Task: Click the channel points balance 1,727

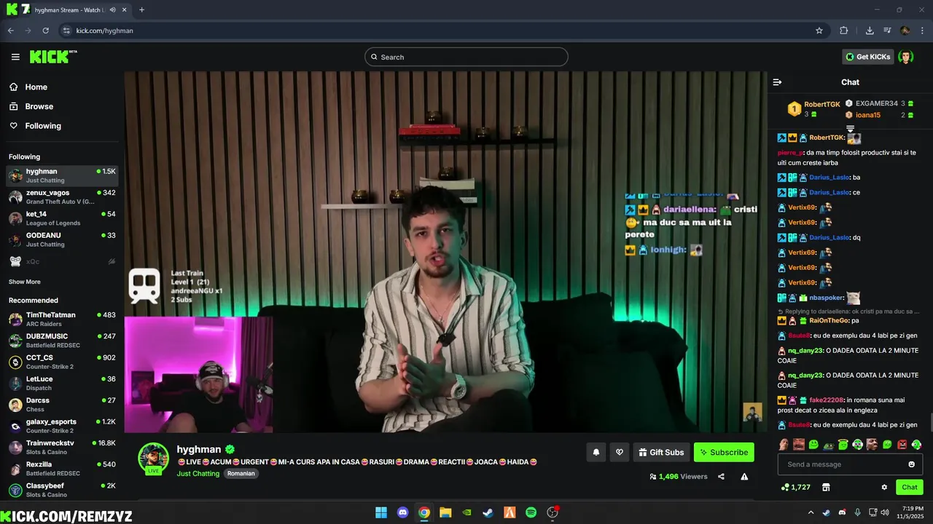Action: point(796,487)
